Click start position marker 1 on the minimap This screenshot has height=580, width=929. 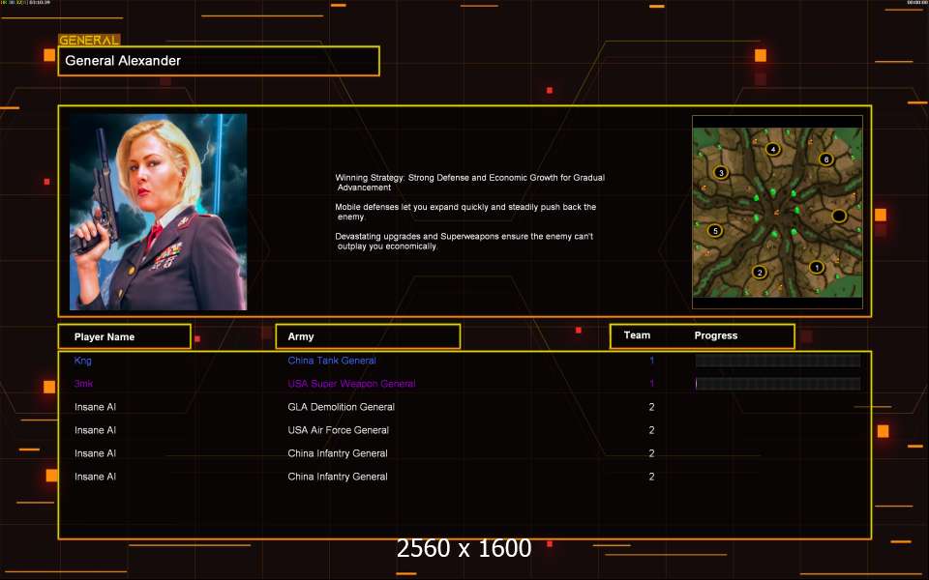pos(817,268)
